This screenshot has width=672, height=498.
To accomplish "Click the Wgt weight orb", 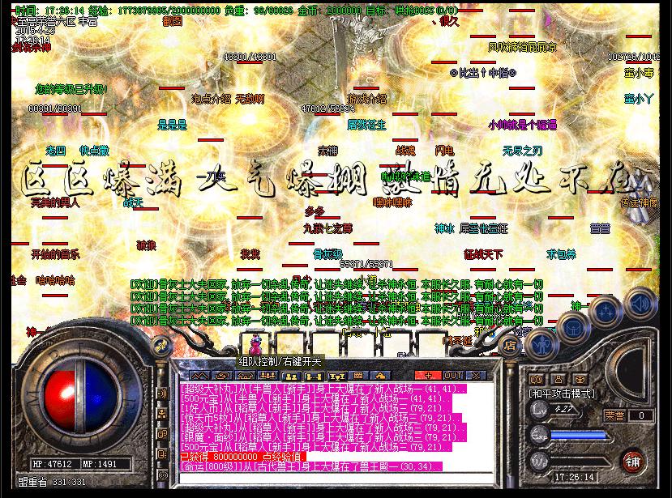I will 540,462.
